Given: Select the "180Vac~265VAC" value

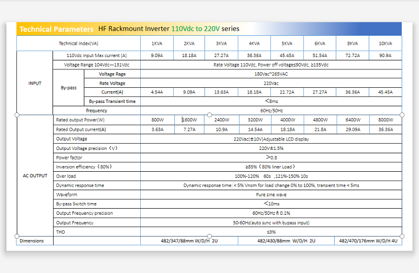Looking at the screenshot, I should (x=271, y=74).
